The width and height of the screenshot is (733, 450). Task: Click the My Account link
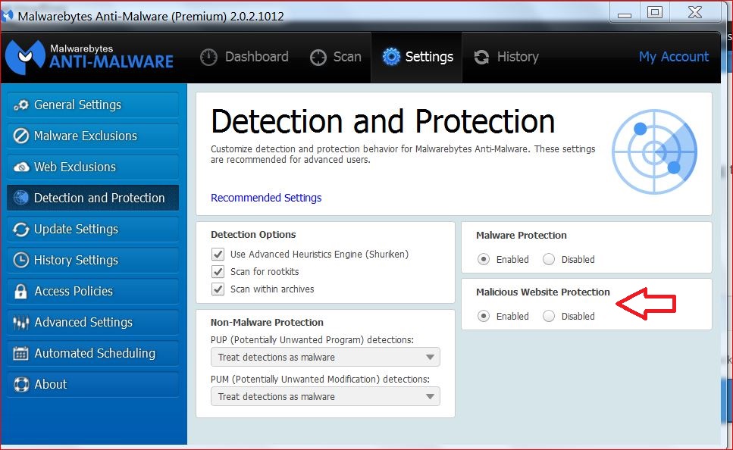(674, 57)
